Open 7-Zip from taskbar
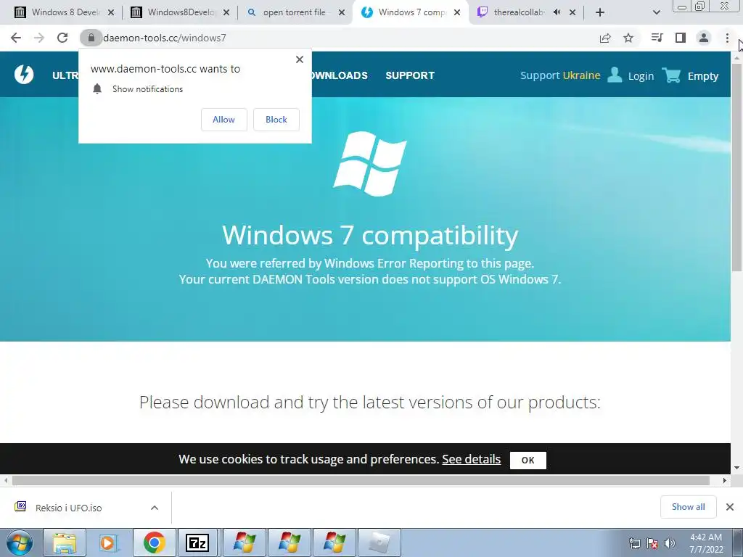 (197, 542)
